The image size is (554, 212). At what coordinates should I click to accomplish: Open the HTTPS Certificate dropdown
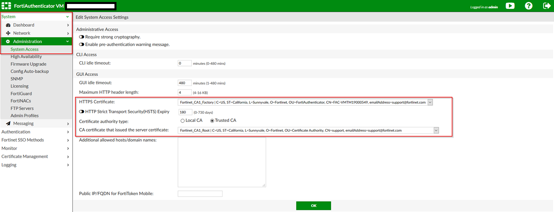(305, 102)
